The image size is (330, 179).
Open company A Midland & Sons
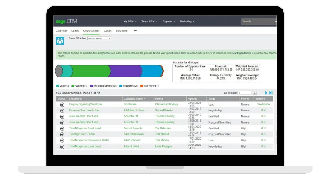[x=134, y=110]
